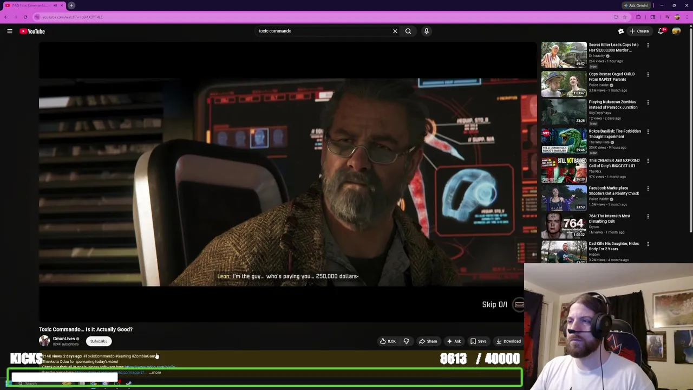Image resolution: width=693 pixels, height=390 pixels.
Task: Save video to a playlist
Action: (x=478, y=341)
